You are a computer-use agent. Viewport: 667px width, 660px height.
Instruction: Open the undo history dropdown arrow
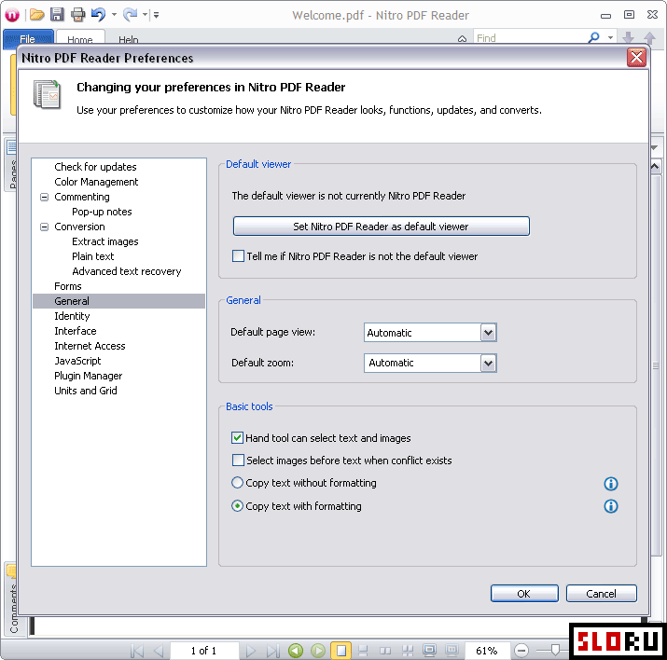(x=114, y=15)
